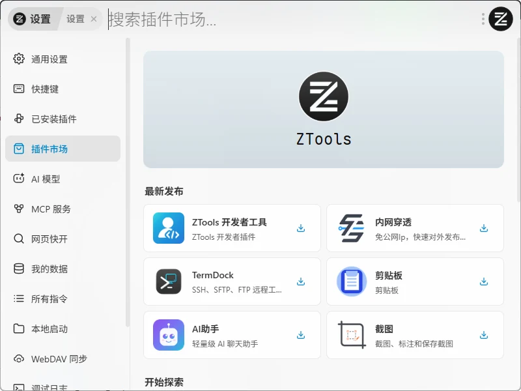
Task: Select 插件市场 plugin market entry
Action: [x=63, y=149]
